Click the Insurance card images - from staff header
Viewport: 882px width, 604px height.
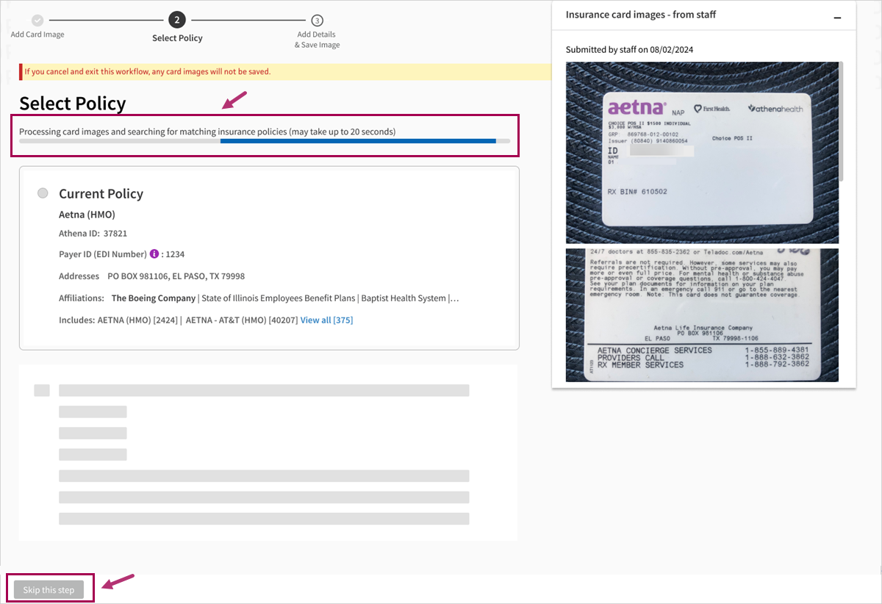(640, 15)
